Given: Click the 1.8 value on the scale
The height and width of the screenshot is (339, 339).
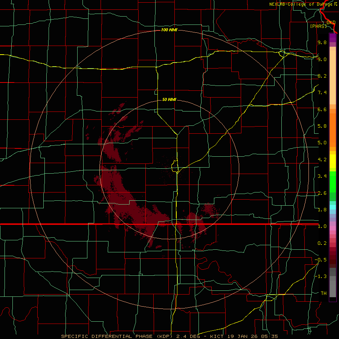Looking at the screenshot, I should pos(322,210).
